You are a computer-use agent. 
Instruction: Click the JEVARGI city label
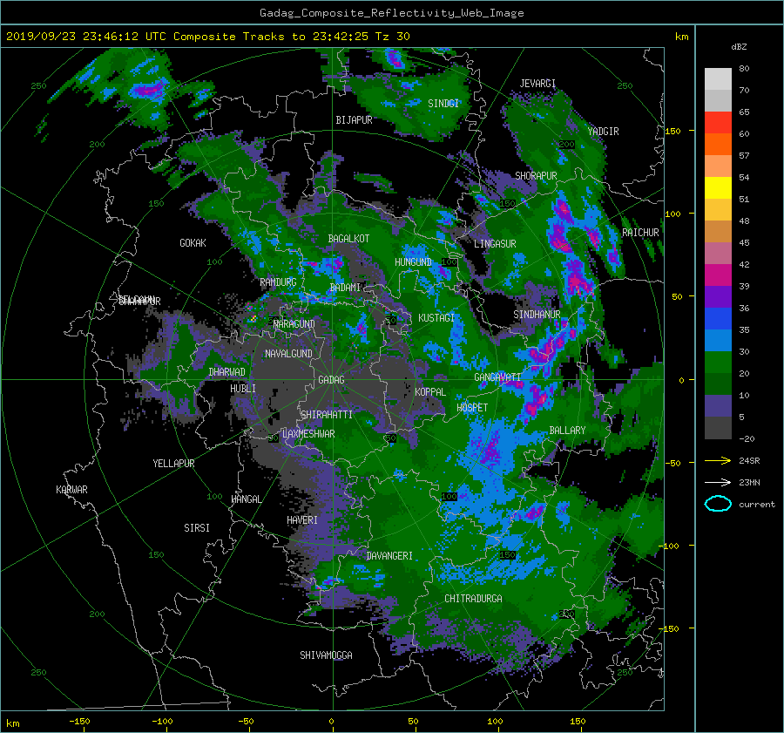(537, 83)
